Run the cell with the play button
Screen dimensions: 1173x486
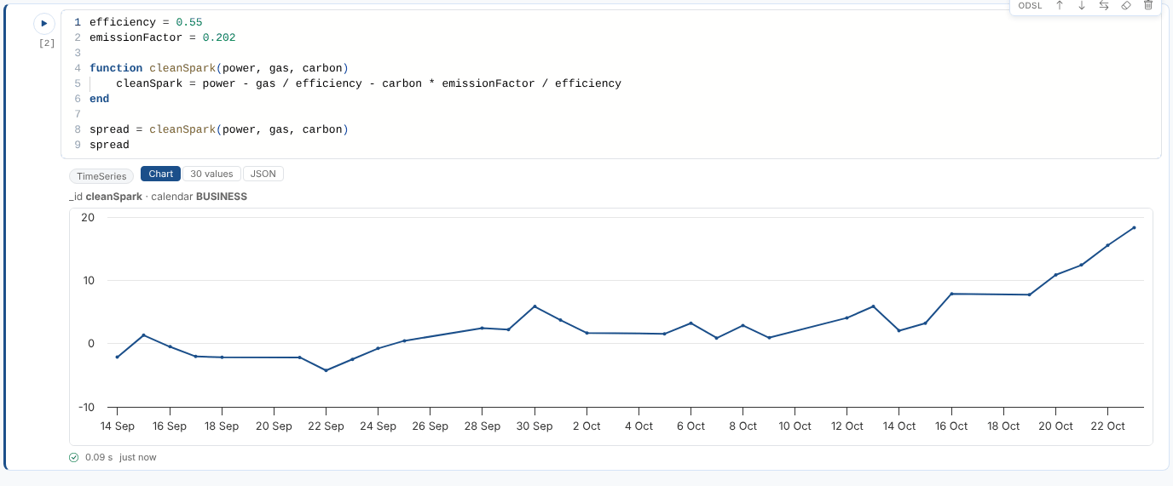[44, 24]
